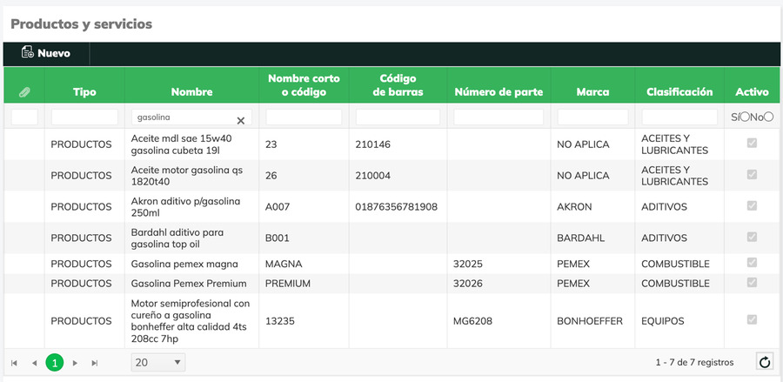The height and width of the screenshot is (382, 783).
Task: Sort by the Clasificación column header
Action: click(x=679, y=91)
